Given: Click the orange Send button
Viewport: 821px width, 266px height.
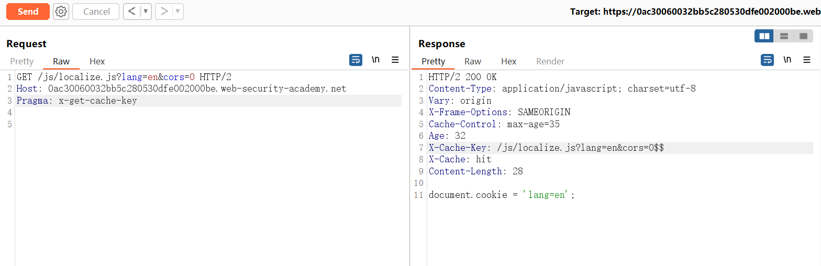Looking at the screenshot, I should point(28,12).
